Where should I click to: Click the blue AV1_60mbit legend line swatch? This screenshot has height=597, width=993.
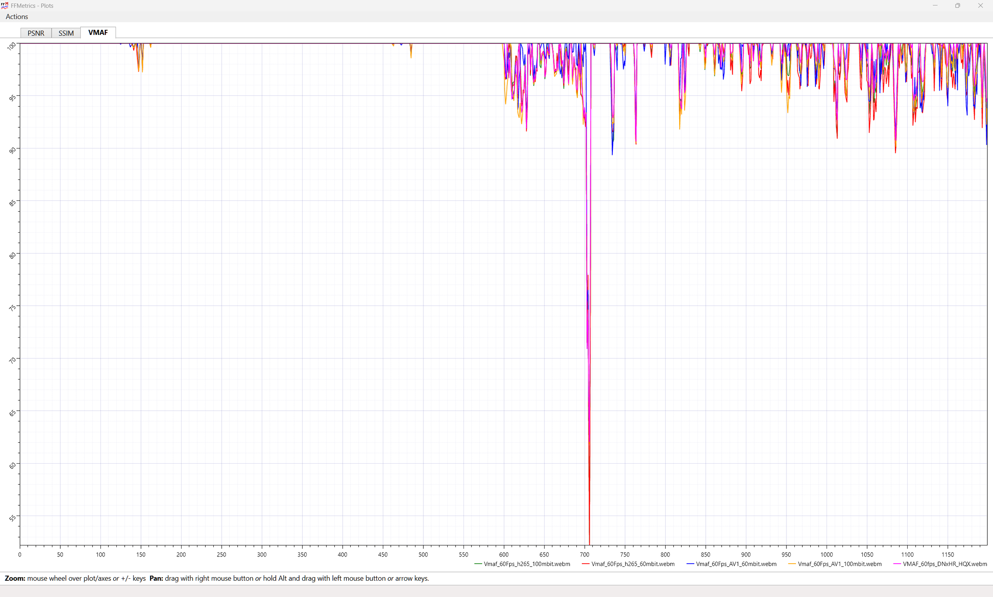pos(690,564)
